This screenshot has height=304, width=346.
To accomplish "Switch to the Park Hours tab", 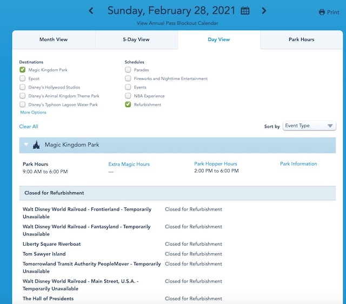I will click(x=302, y=39).
